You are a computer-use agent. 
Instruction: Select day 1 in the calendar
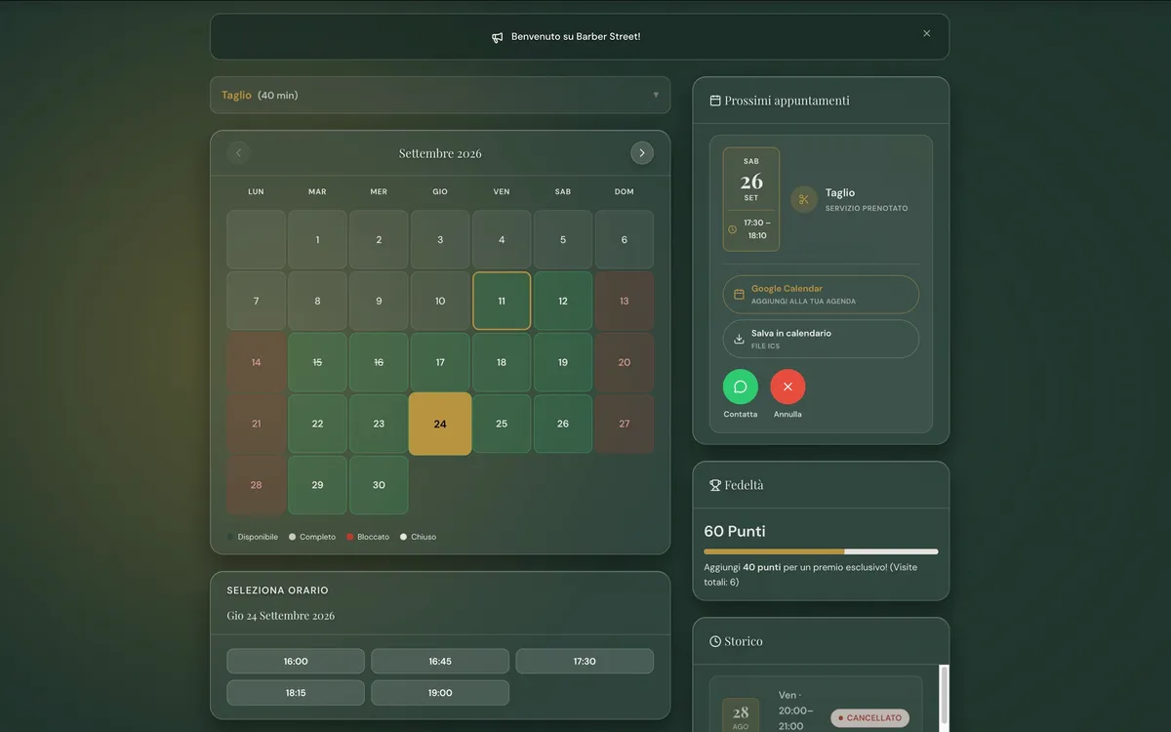coord(317,239)
